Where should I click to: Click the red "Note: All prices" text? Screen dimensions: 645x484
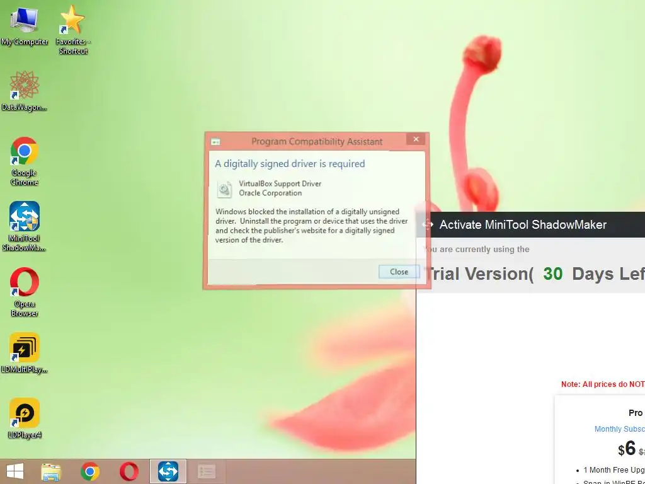click(x=603, y=384)
